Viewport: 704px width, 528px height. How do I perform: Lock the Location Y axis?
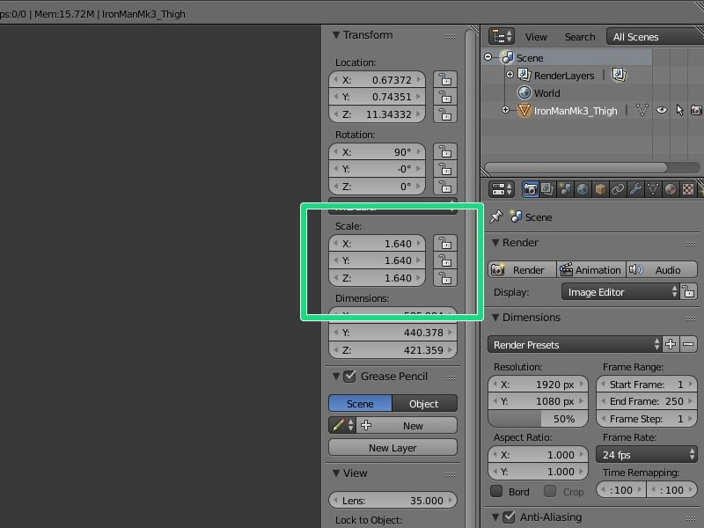click(x=445, y=97)
